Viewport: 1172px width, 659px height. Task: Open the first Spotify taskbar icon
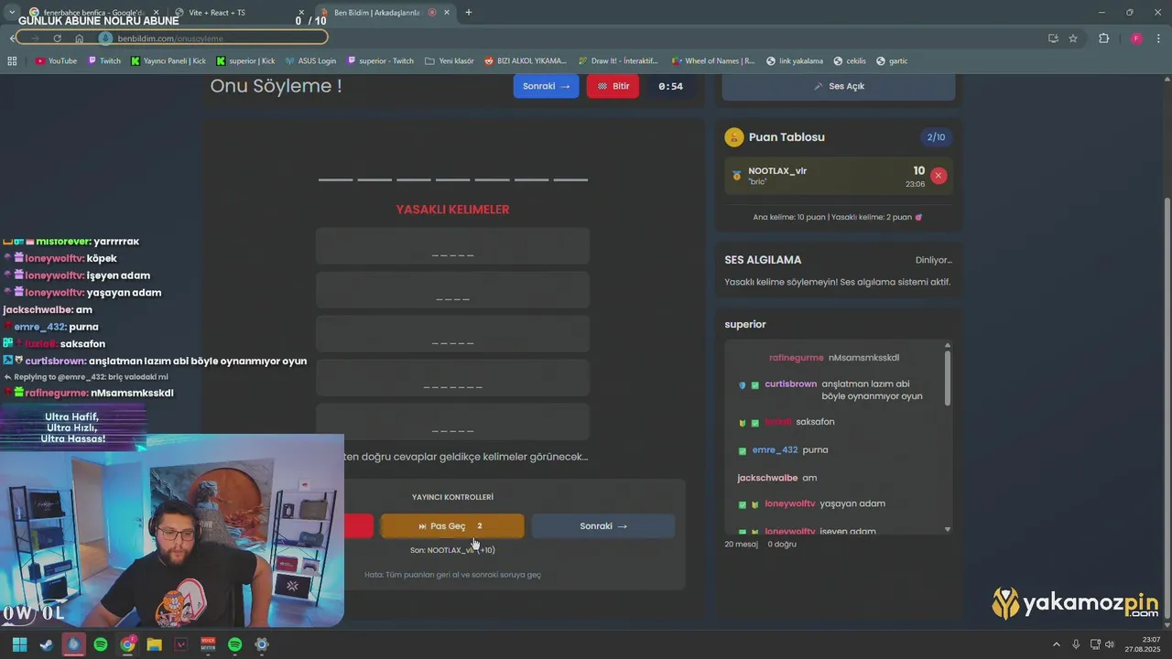(101, 644)
